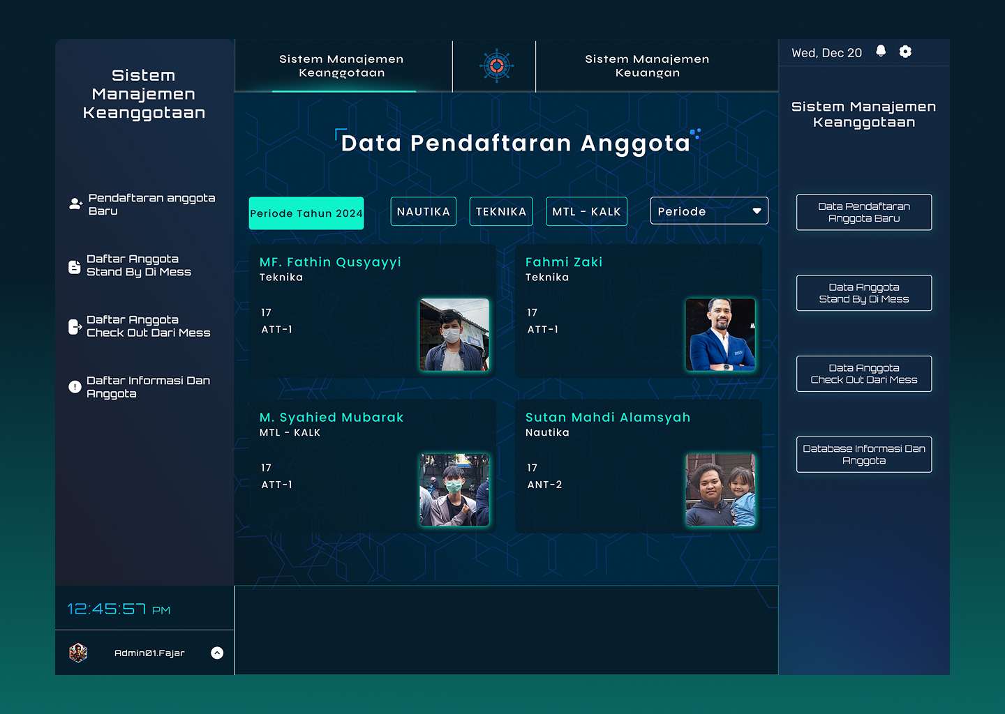Click the Admin01.Fajar username
This screenshot has height=714, width=1005.
click(x=149, y=653)
